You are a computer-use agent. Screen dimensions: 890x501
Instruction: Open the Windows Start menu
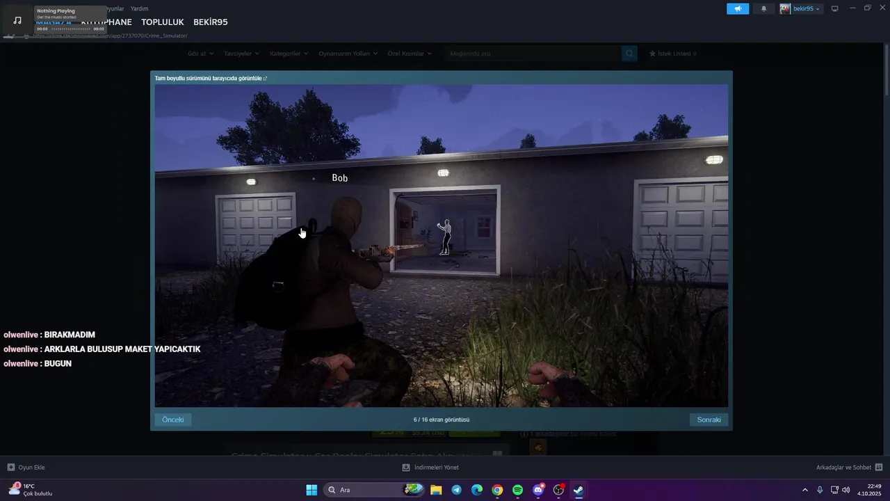click(x=311, y=490)
